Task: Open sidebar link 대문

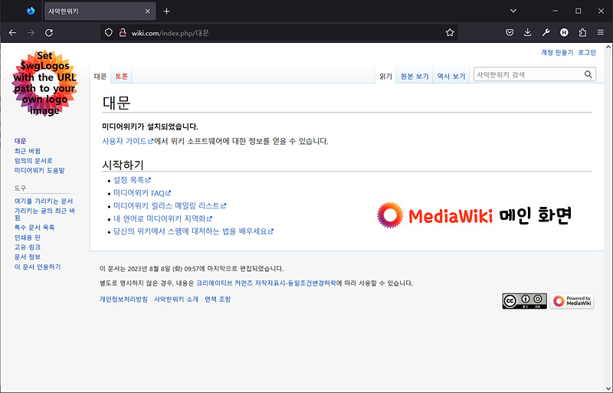Action: (x=21, y=141)
